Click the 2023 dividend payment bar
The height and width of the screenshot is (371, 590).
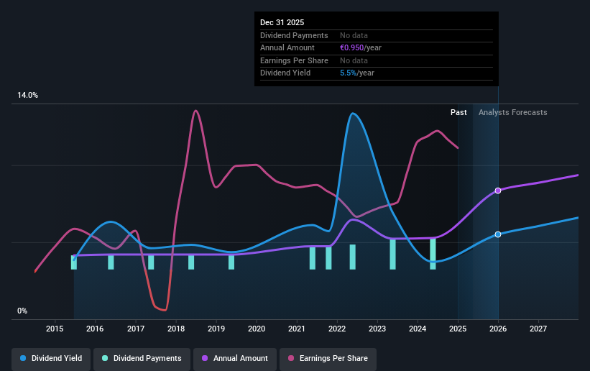click(392, 255)
